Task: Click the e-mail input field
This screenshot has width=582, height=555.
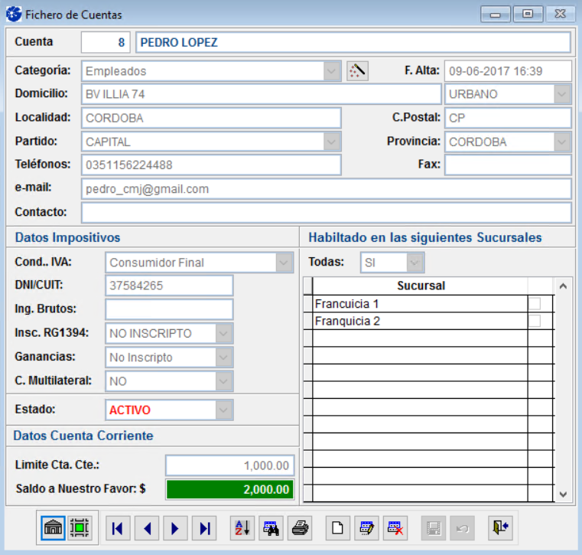Action: point(326,189)
